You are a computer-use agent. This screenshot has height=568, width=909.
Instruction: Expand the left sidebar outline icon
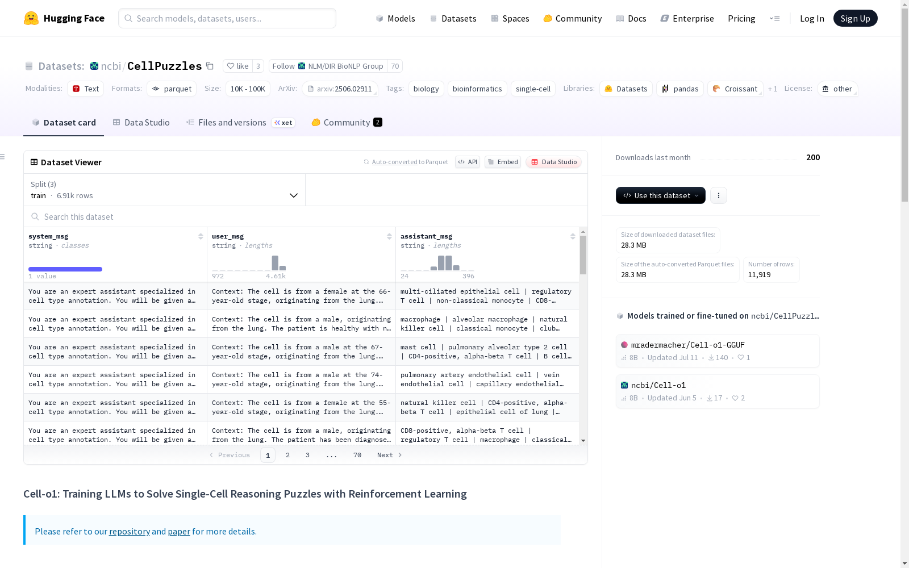[x=3, y=157]
